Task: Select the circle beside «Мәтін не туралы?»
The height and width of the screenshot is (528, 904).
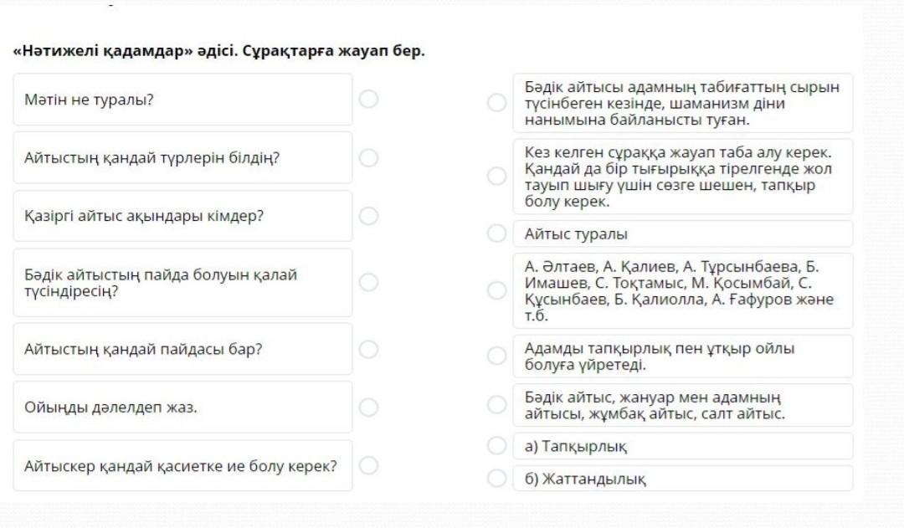Action: [x=368, y=100]
